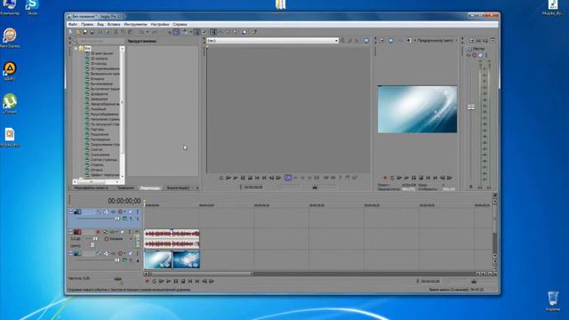Click the Open project folder icon
569x320 pixels.
click(x=77, y=32)
